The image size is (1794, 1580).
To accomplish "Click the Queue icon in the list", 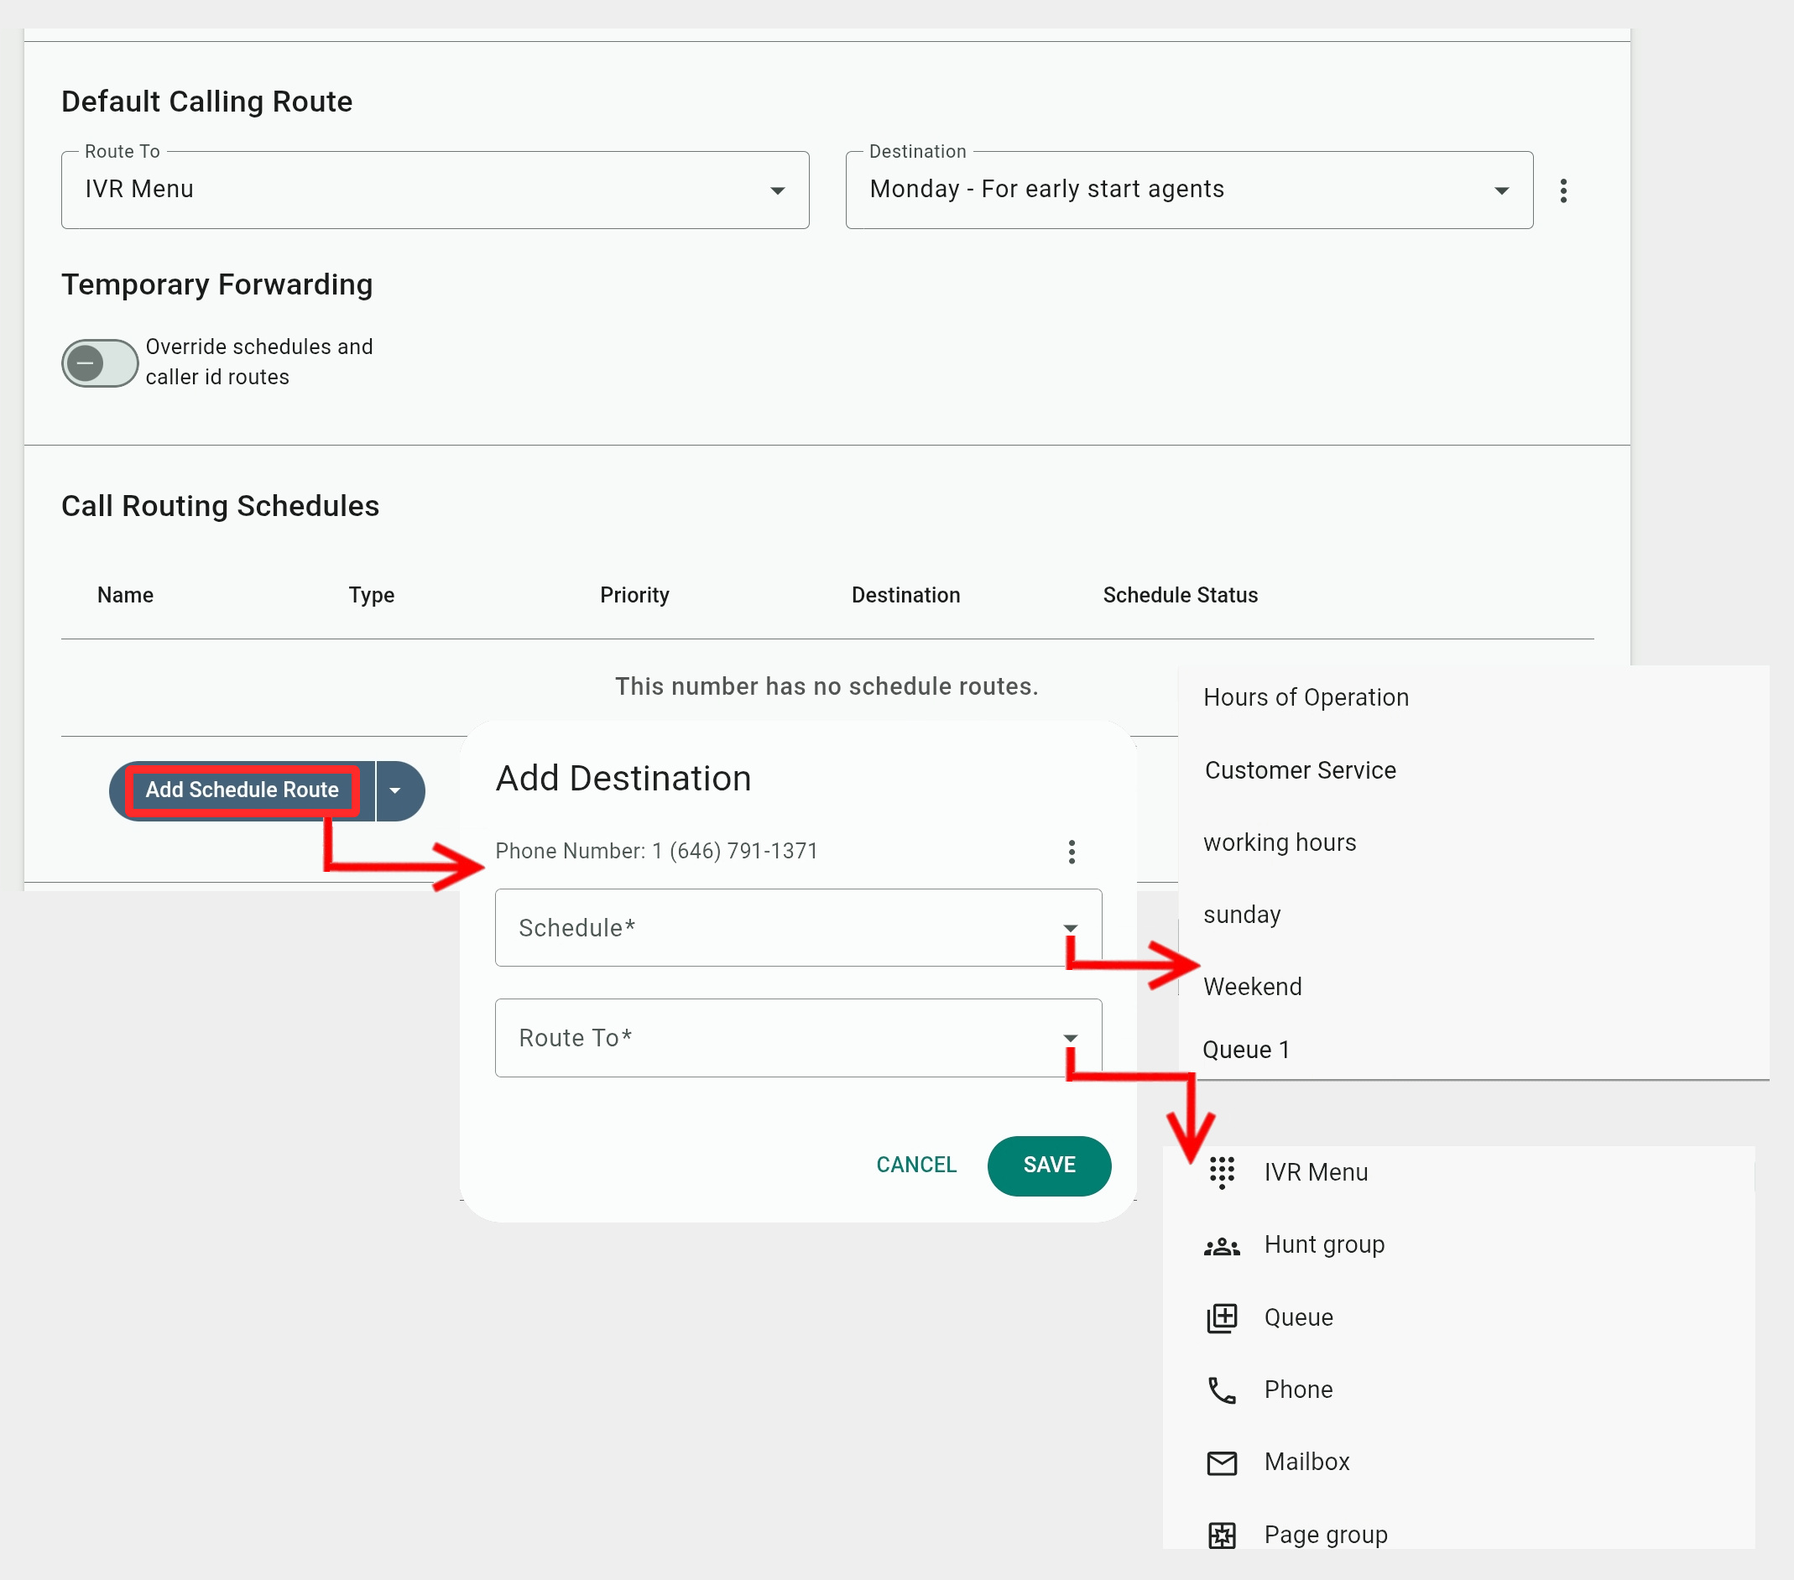I will pyautogui.click(x=1222, y=1317).
